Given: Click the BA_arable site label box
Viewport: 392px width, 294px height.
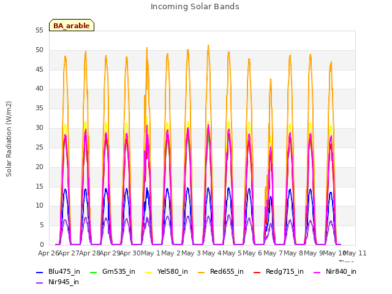Looking at the screenshot, I should click(72, 25).
